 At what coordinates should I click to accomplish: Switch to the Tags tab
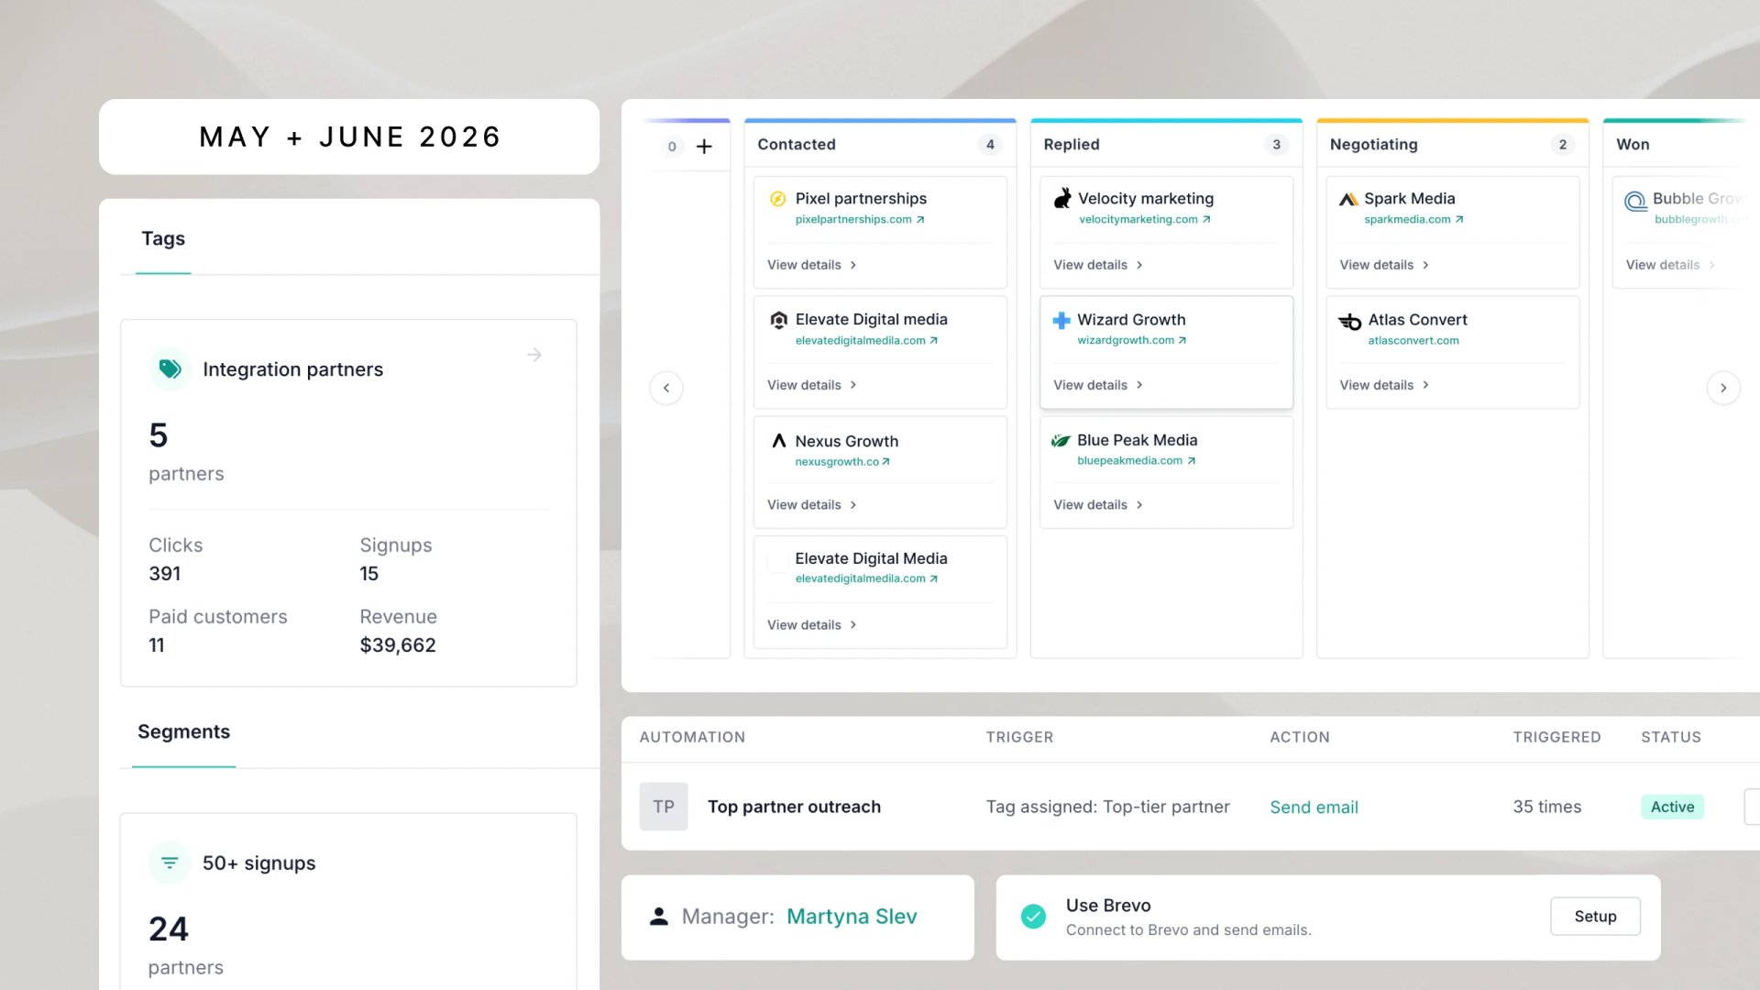(x=163, y=239)
